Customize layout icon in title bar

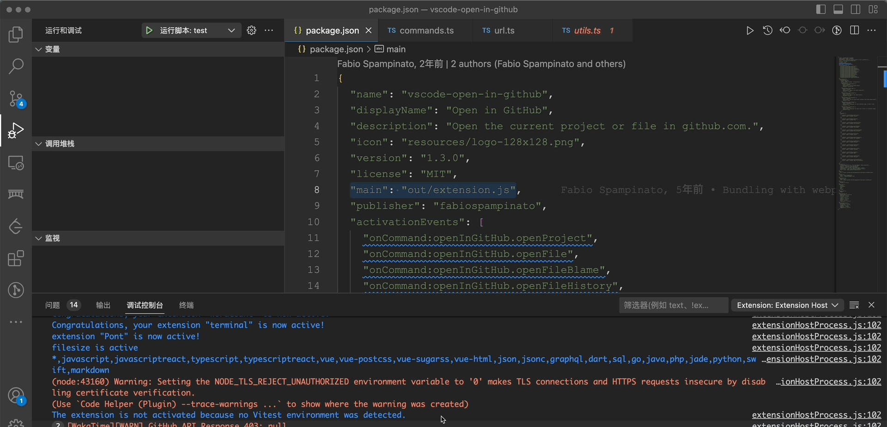click(873, 9)
